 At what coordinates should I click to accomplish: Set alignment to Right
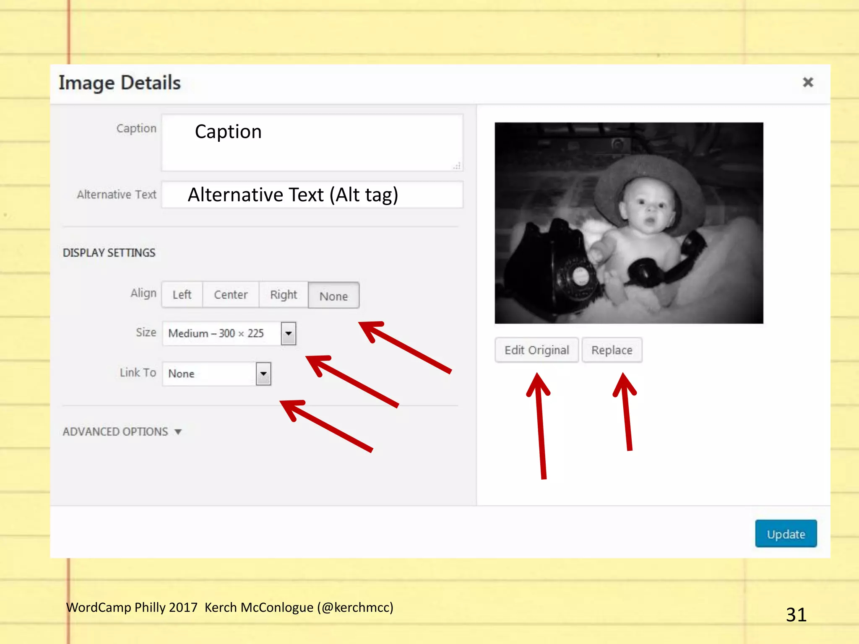point(284,295)
